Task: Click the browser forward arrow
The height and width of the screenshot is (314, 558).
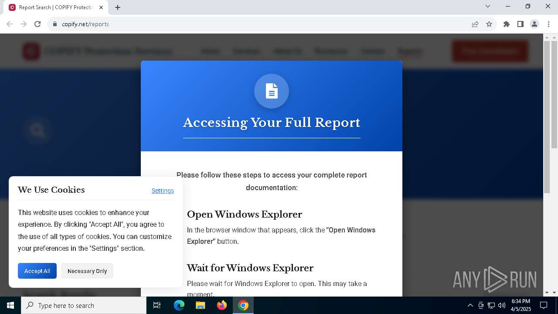Action: [x=24, y=24]
